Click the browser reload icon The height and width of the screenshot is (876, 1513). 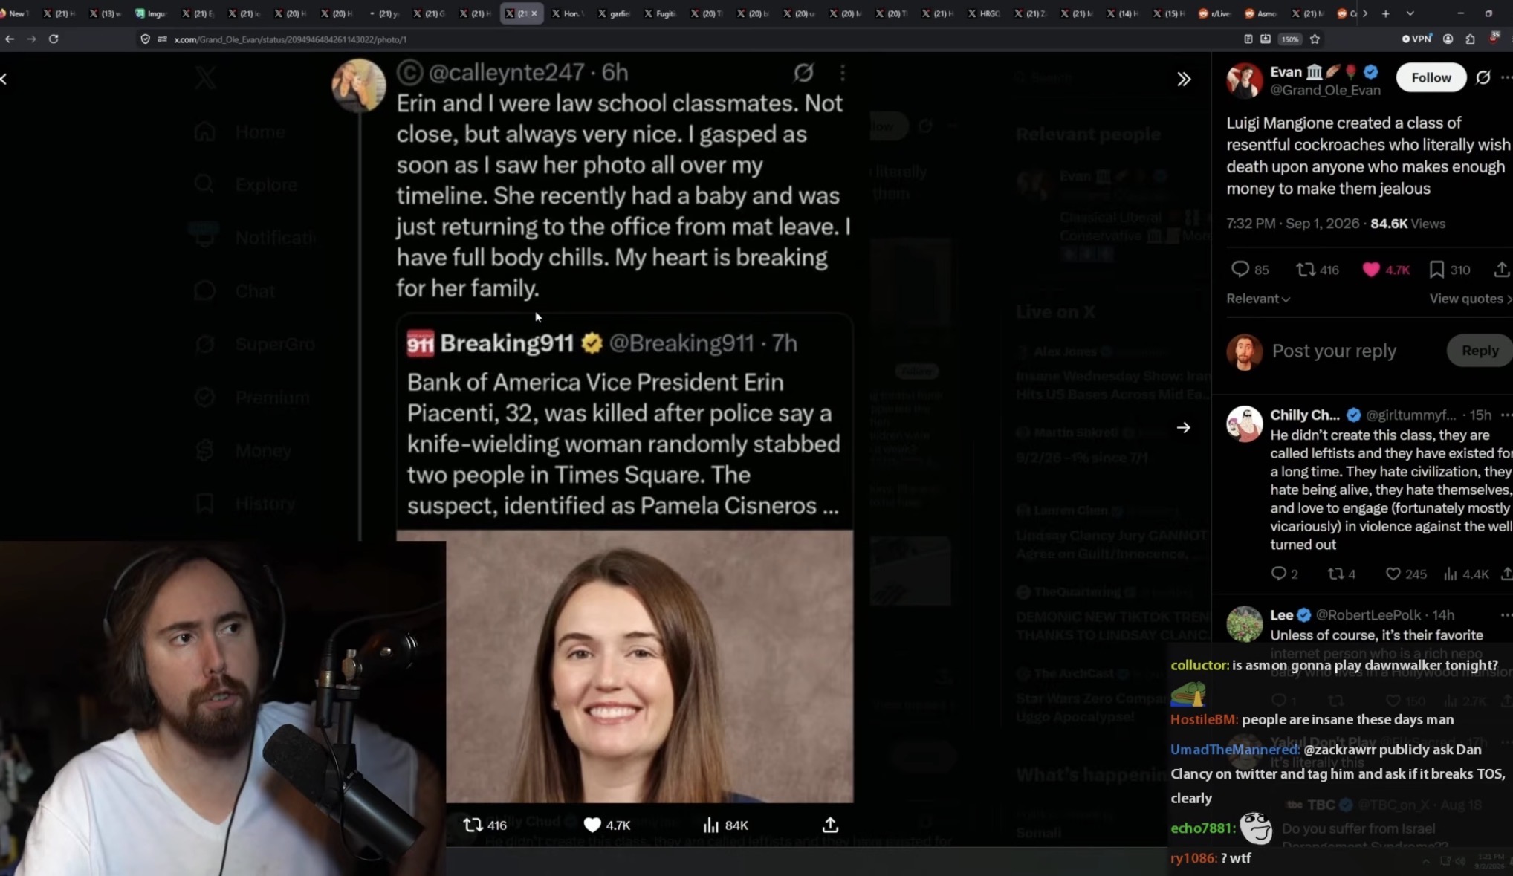54,39
